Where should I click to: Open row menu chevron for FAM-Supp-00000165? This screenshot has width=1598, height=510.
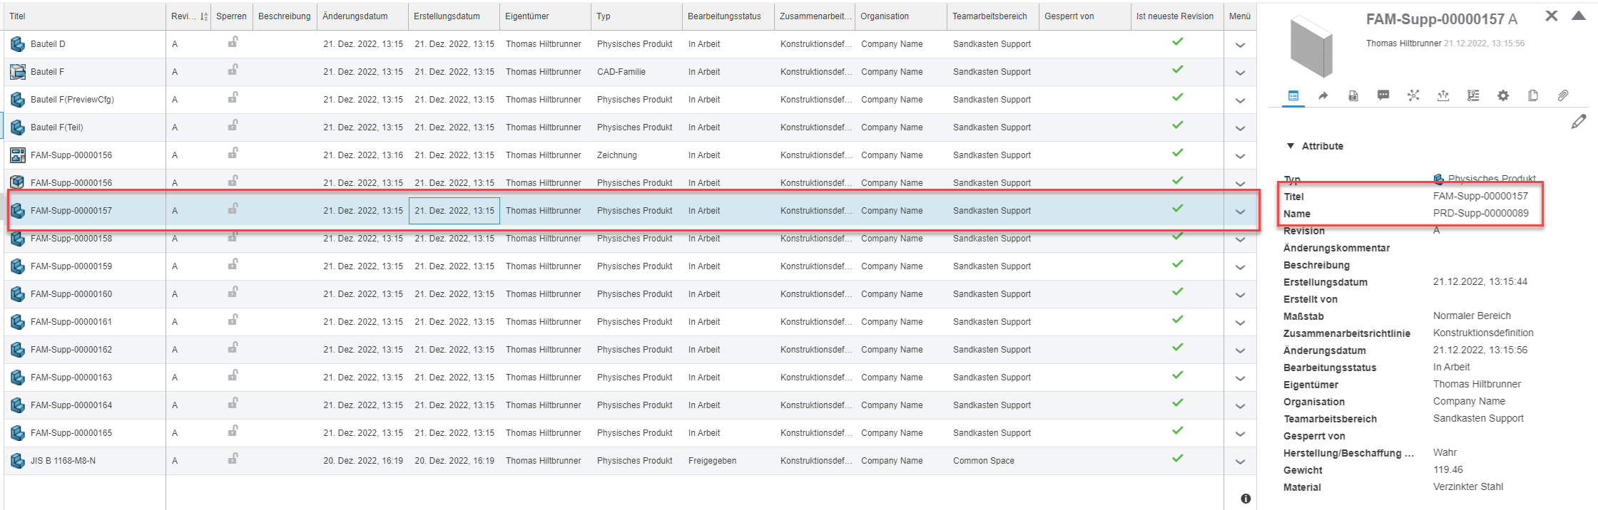tap(1240, 434)
